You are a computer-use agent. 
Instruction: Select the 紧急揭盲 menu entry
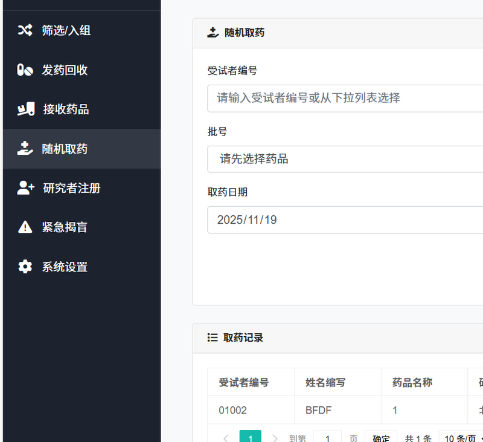(x=65, y=227)
